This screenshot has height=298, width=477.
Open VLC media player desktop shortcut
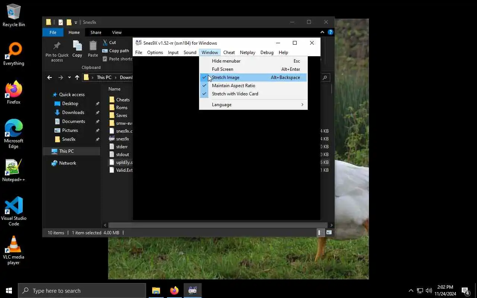[x=14, y=250]
